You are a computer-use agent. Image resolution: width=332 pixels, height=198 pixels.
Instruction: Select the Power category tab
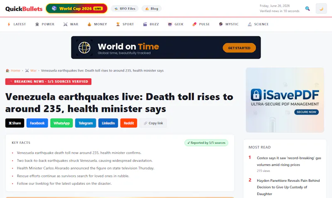[x=45, y=24]
